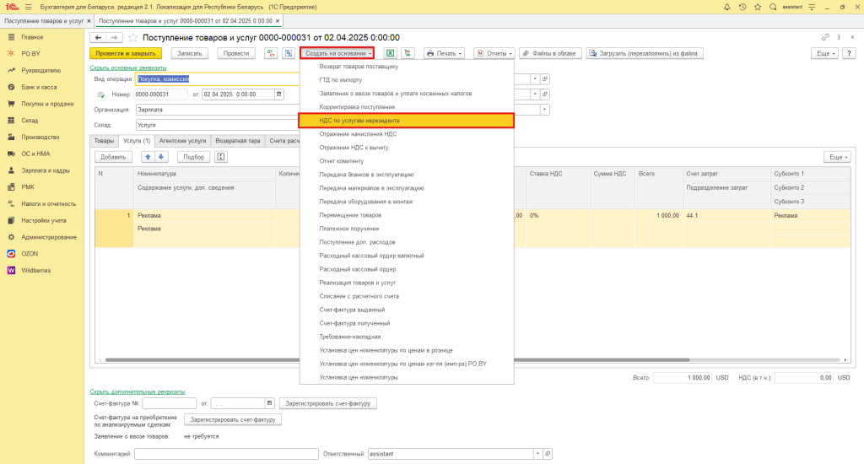Click the green Excel export icon
This screenshot has width=864, height=464.
tap(390, 53)
